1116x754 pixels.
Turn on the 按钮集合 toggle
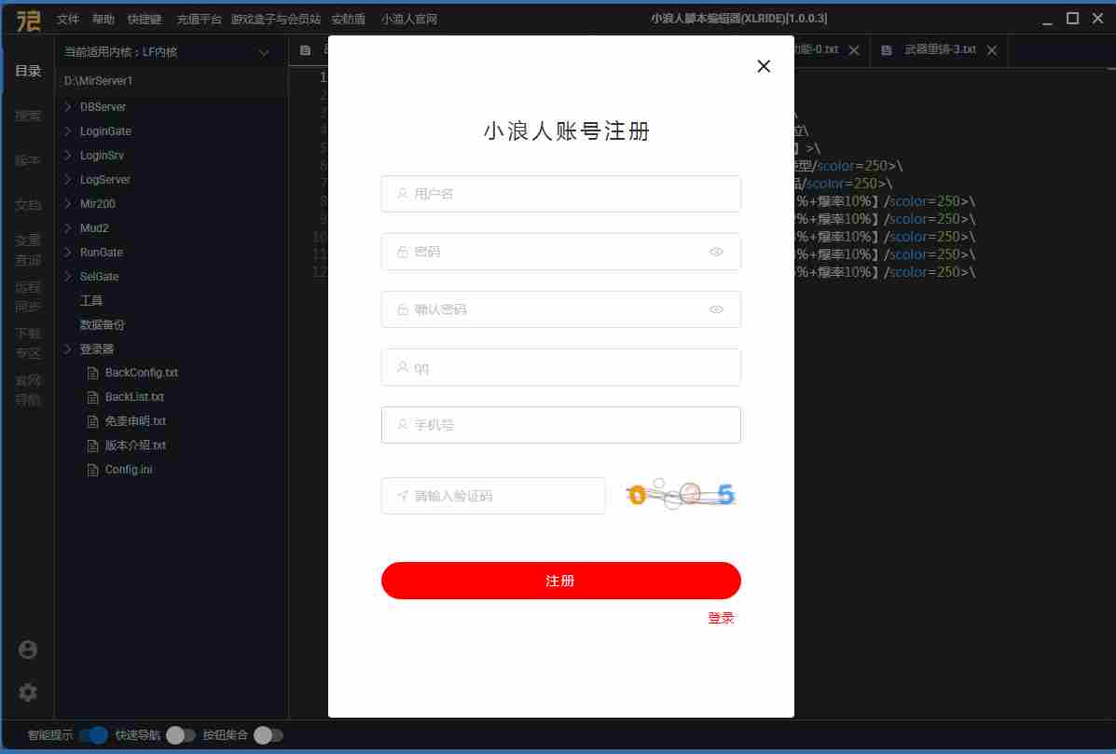tap(268, 734)
